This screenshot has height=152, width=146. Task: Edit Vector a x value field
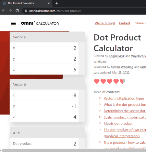pyautogui.click(x=44, y=48)
